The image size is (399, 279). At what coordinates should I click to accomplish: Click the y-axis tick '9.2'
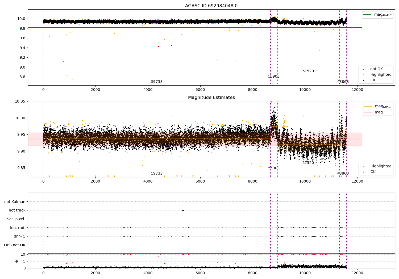22,58
